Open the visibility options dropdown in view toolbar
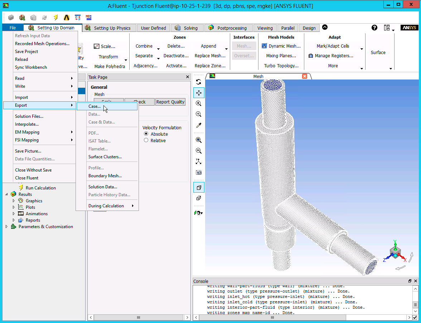 [x=199, y=213]
